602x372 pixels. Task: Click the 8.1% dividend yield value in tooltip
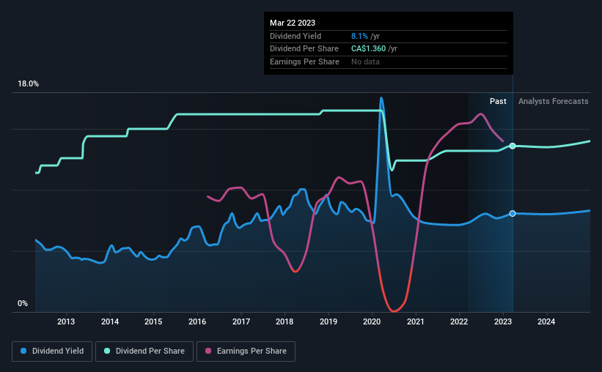coord(359,36)
